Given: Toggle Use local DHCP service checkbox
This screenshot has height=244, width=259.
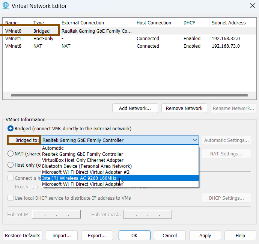Looking at the screenshot, I should coord(11,198).
